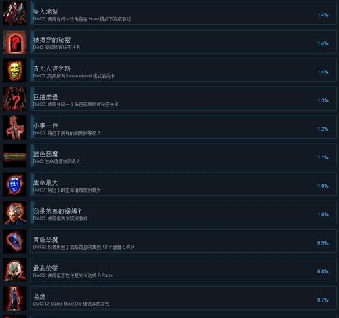339x318 pixels.
Task: Select the 杳无人迹之路 achievement title text
Action: coord(52,68)
